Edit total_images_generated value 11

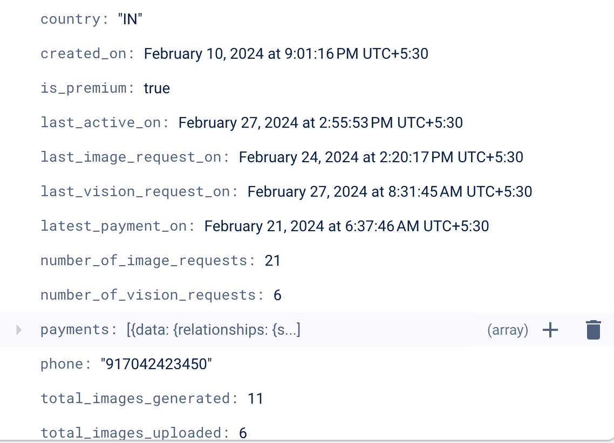255,399
